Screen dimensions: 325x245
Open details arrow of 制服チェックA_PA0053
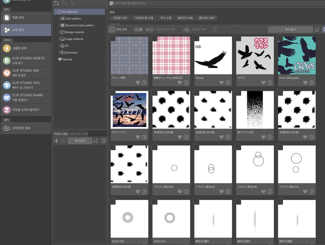pos(186,83)
